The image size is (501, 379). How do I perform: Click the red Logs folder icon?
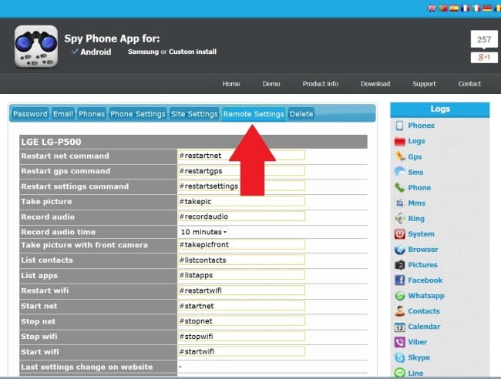pyautogui.click(x=400, y=141)
